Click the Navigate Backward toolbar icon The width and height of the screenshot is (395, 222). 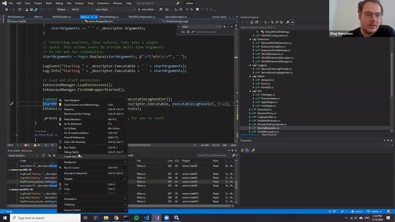click(7, 10)
